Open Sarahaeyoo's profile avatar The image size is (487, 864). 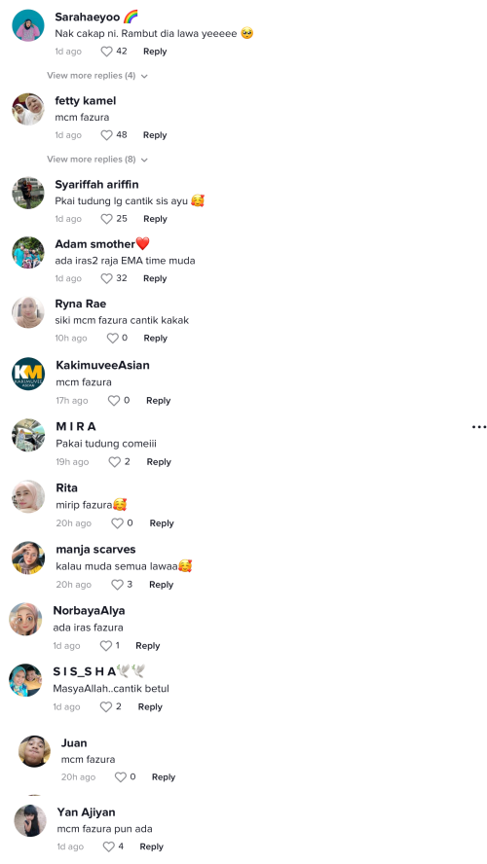[28, 25]
